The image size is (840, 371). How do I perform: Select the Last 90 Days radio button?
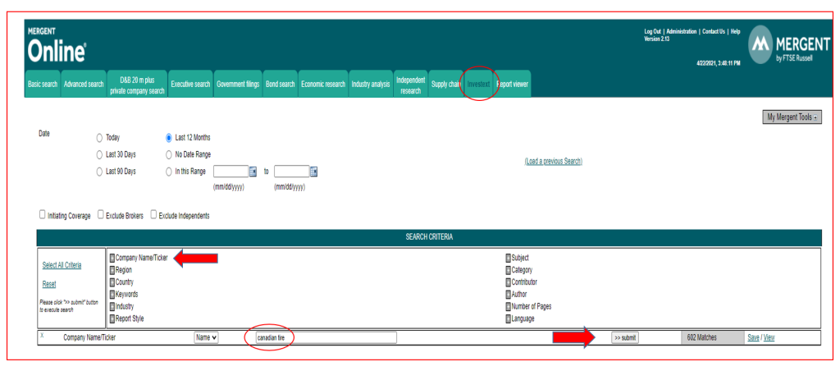pos(99,172)
